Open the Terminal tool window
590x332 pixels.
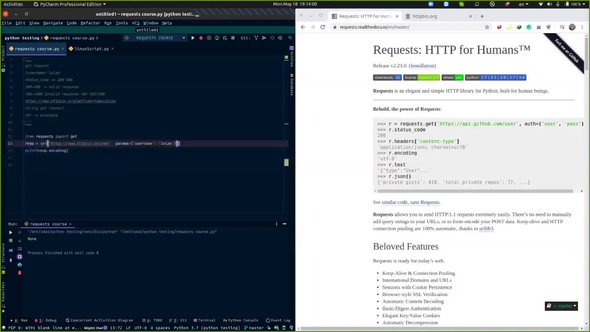(x=204, y=320)
